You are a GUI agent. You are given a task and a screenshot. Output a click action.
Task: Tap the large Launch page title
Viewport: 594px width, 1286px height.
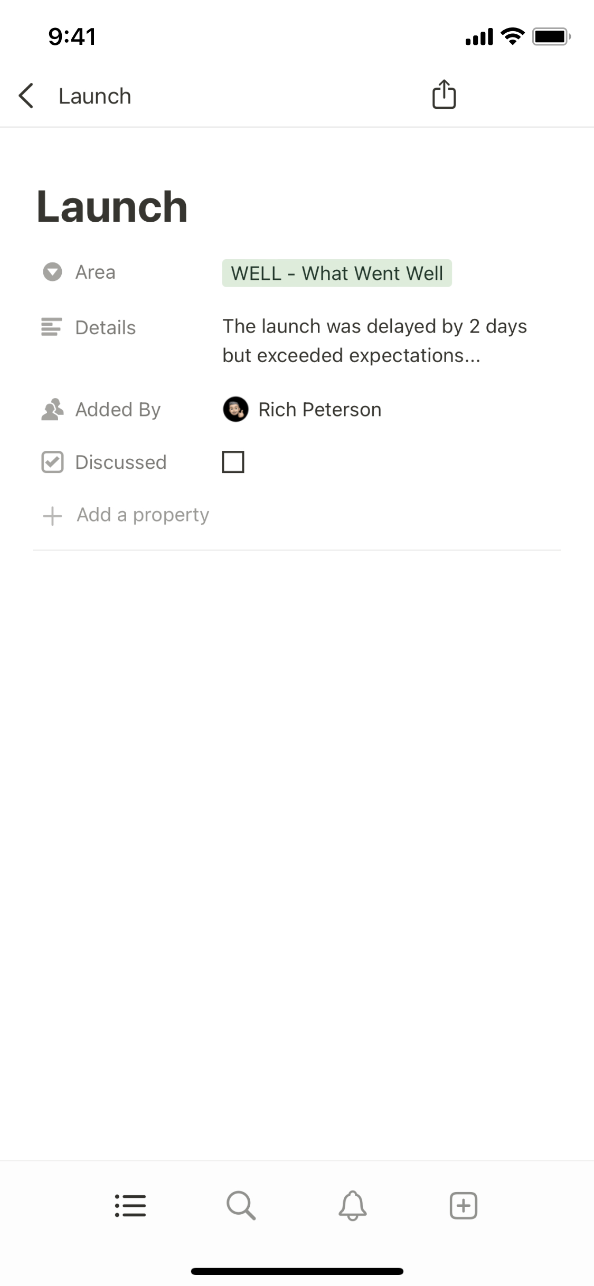click(112, 207)
